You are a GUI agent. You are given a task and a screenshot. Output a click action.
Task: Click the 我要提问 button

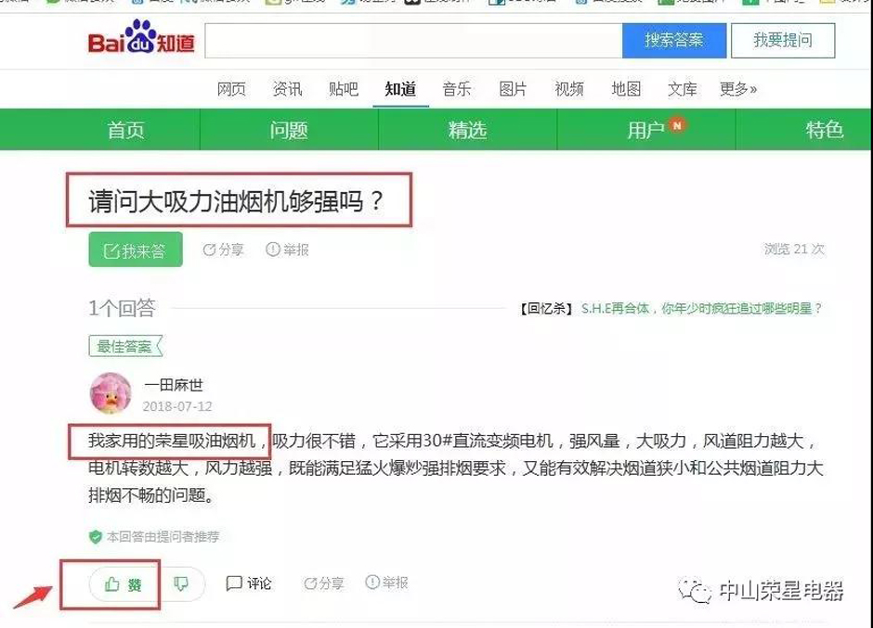[x=782, y=41]
